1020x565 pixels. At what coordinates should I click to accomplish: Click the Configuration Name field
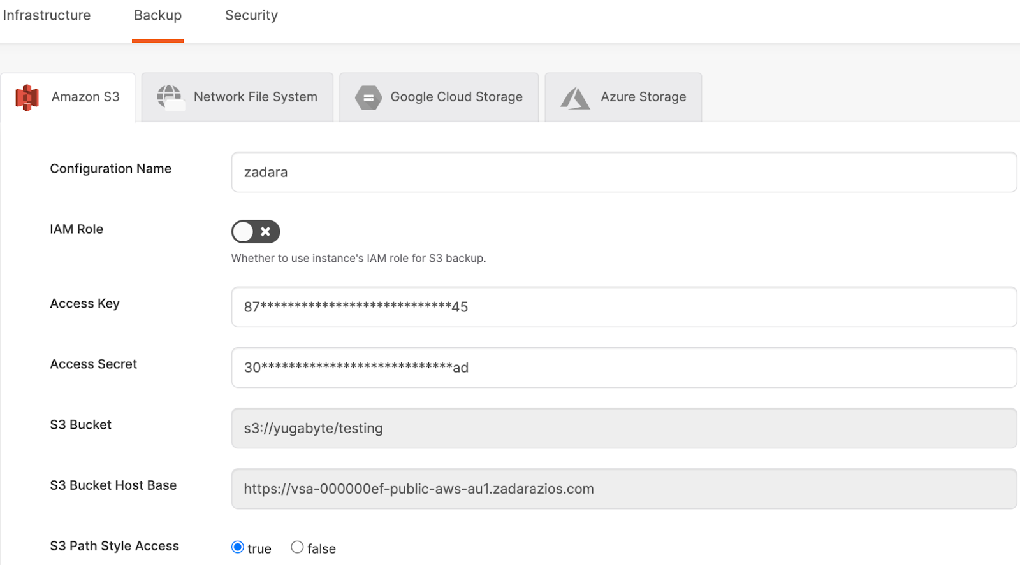pos(623,172)
